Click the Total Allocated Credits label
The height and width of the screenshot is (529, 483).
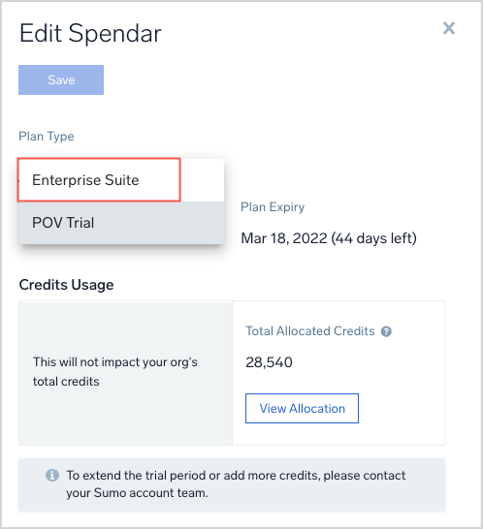point(310,331)
